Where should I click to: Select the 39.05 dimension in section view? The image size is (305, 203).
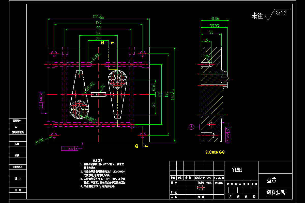(x=214, y=26)
